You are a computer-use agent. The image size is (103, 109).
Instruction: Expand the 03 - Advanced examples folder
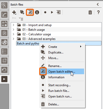tap(13, 39)
